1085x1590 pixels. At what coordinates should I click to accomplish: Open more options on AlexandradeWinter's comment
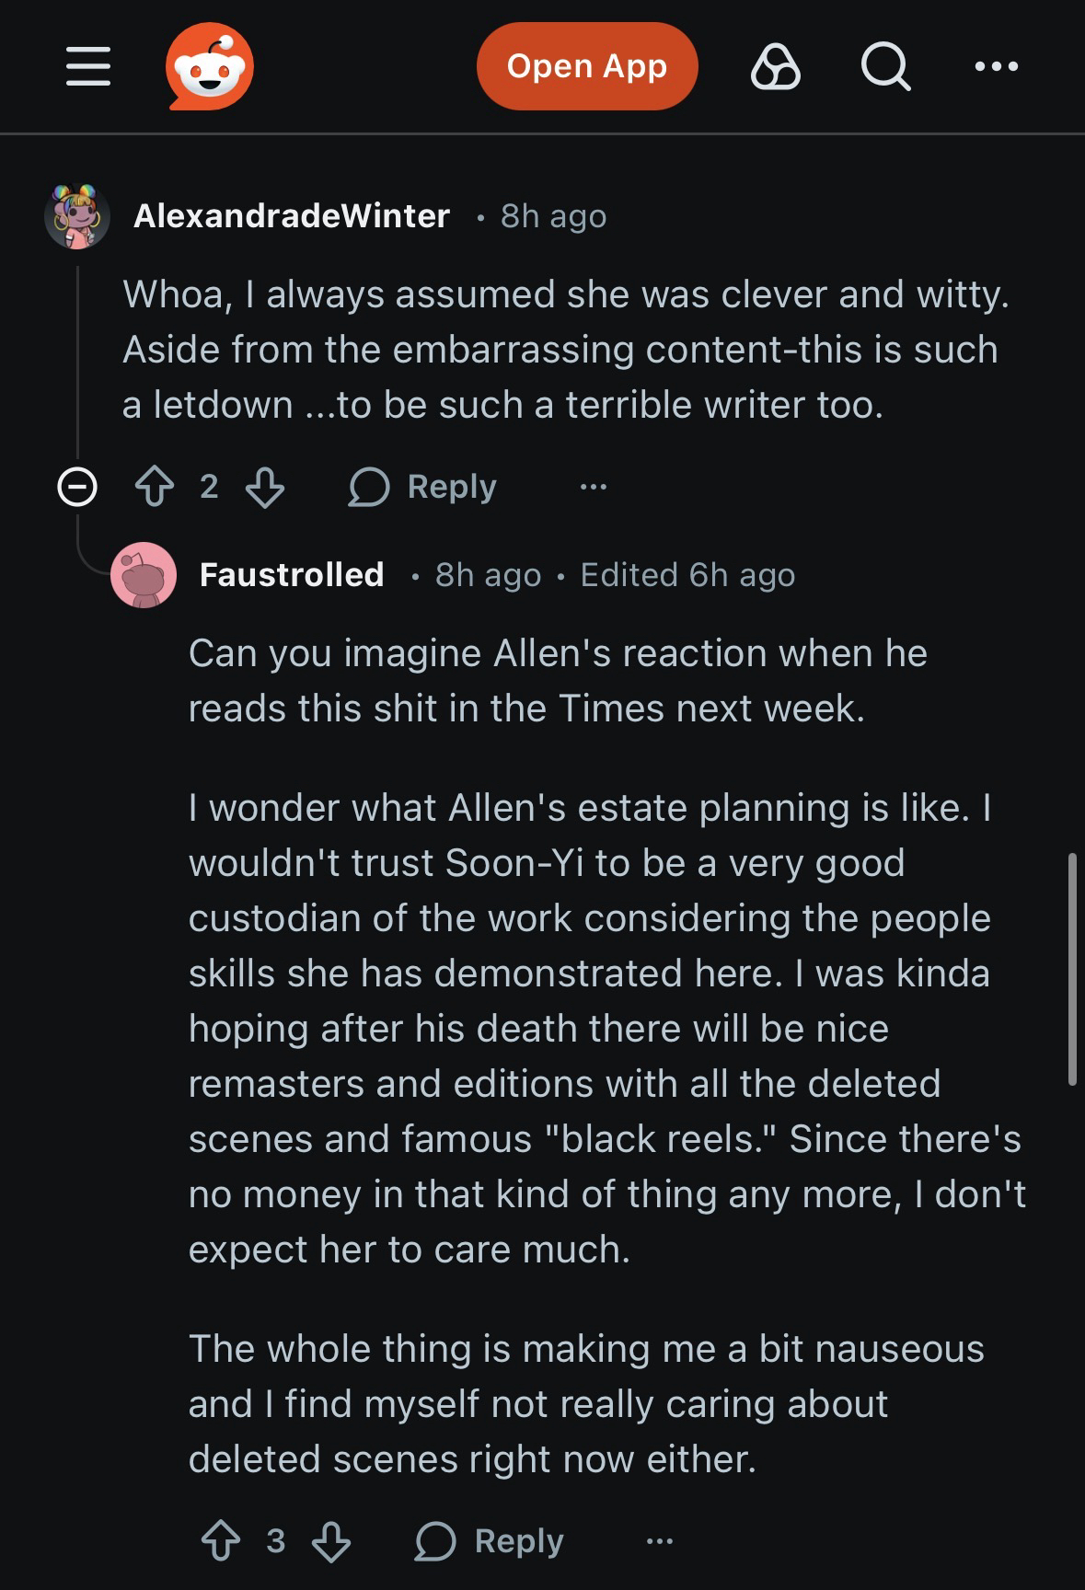[x=594, y=487]
